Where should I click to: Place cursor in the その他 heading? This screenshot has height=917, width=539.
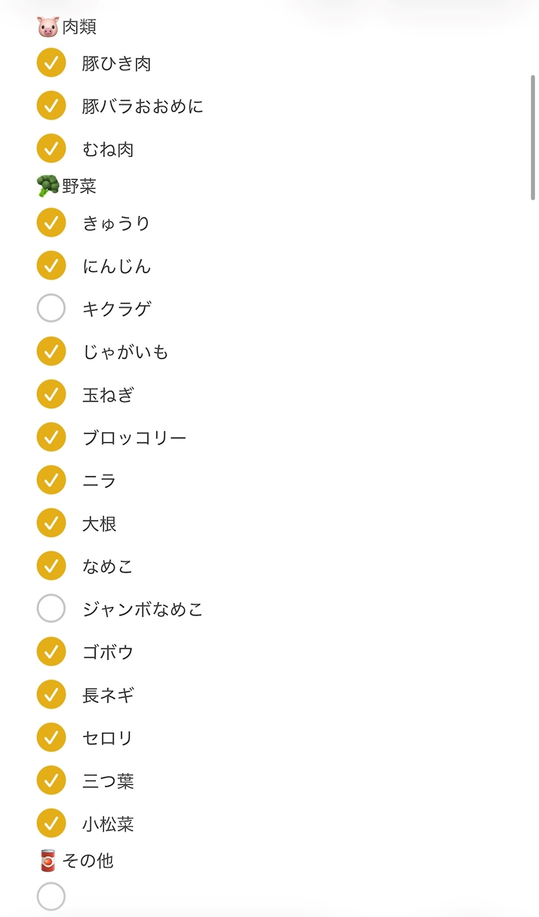[x=88, y=861]
